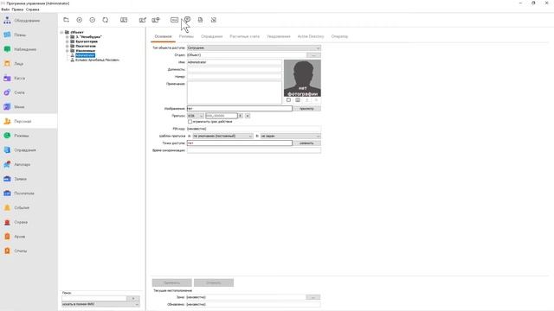This screenshot has height=311, width=554.
Task: Click the speech bubble toolbar icon
Action: point(187,20)
